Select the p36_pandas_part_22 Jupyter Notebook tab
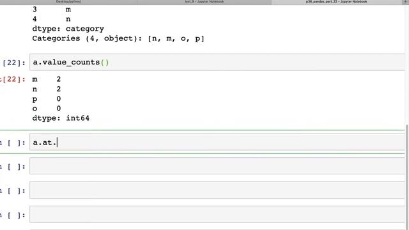 pos(337,2)
